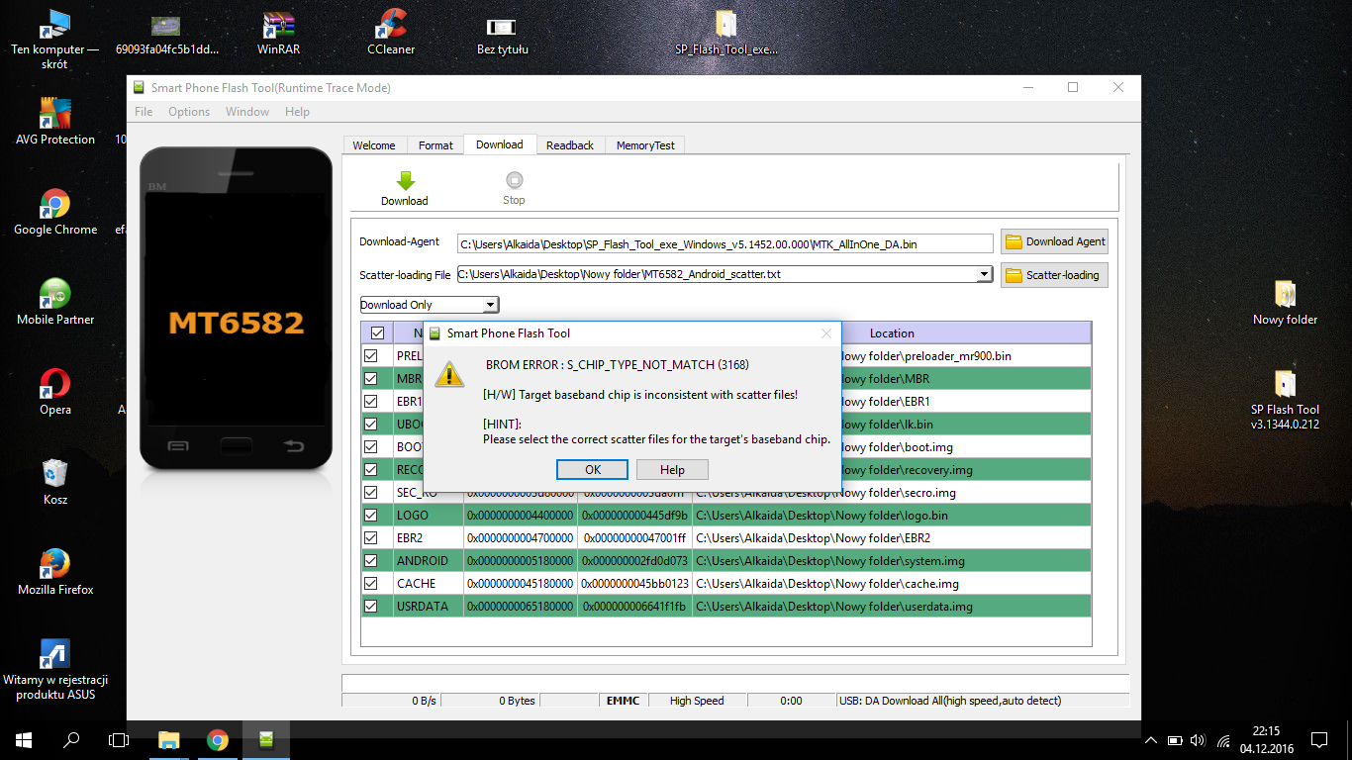Click the Flash Tool taskbar icon
Screen dimensions: 1352x760
(266, 739)
